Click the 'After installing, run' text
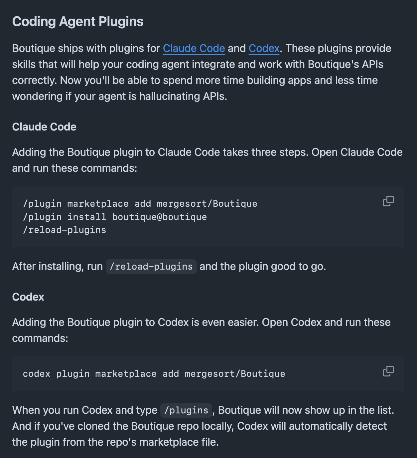The height and width of the screenshot is (458, 417). click(58, 266)
